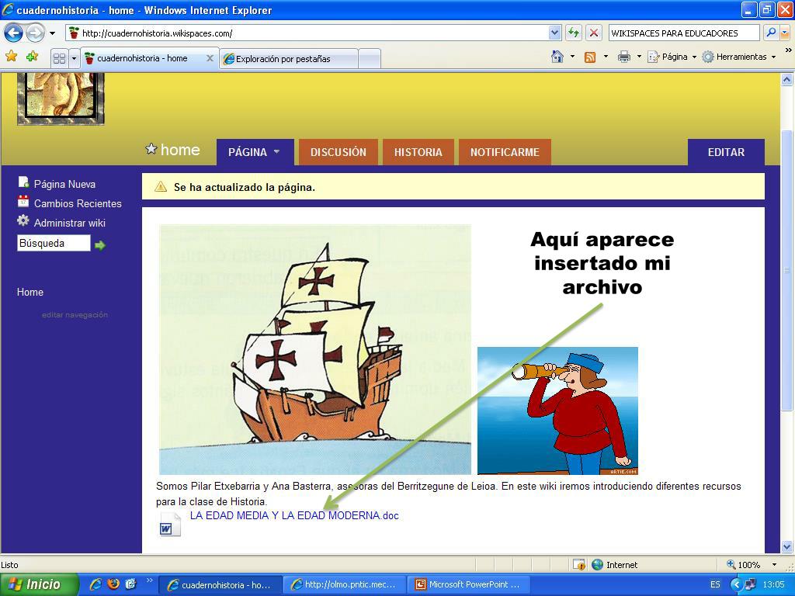The height and width of the screenshot is (596, 795).
Task: Click the Home navigation link
Action: point(30,292)
